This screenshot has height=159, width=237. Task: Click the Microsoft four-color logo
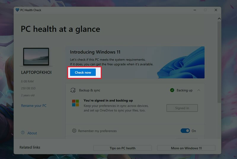[76, 103]
